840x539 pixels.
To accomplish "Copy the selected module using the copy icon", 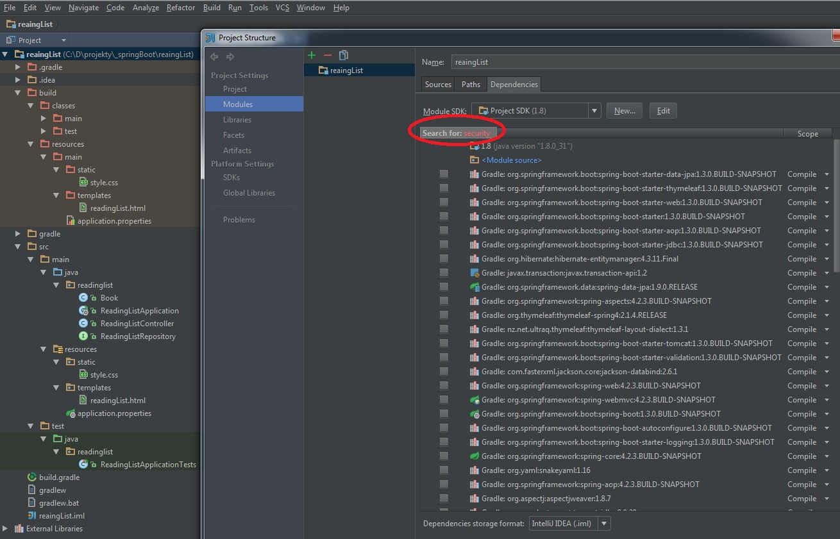I will [x=344, y=55].
